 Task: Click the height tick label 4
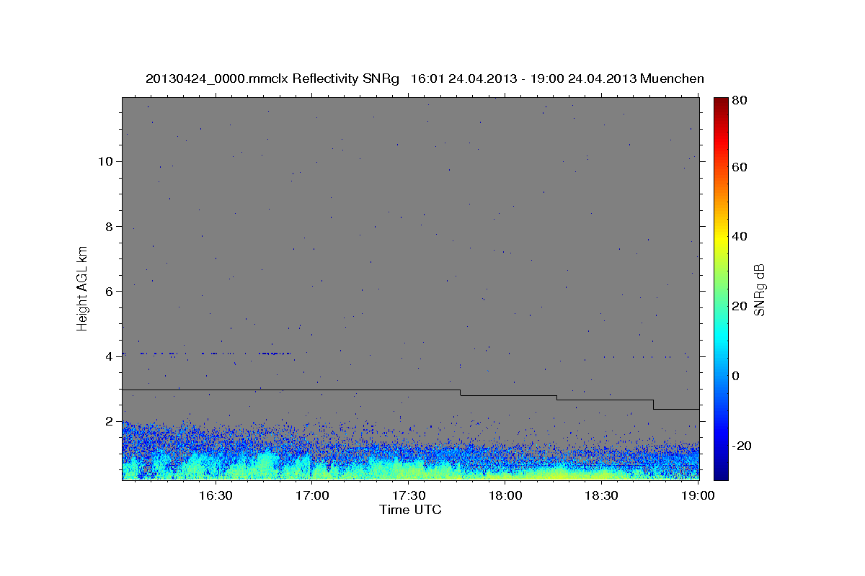pos(108,356)
